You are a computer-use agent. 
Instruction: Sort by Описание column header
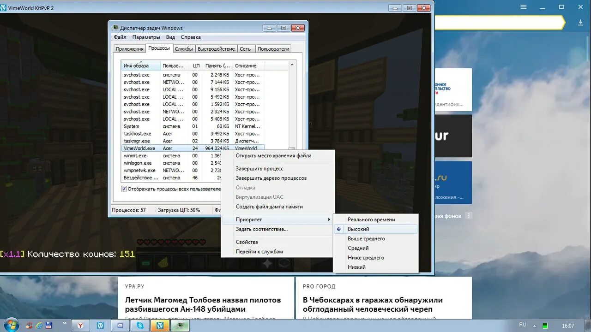tap(248, 65)
